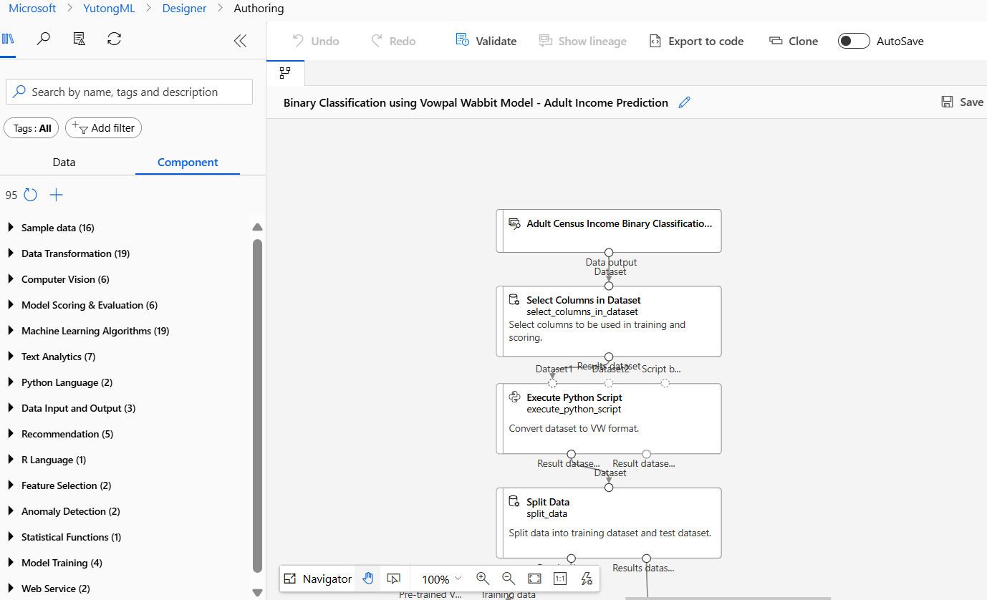This screenshot has height=600, width=987.
Task: Click the component list scroll down arrow
Action: pyautogui.click(x=258, y=593)
